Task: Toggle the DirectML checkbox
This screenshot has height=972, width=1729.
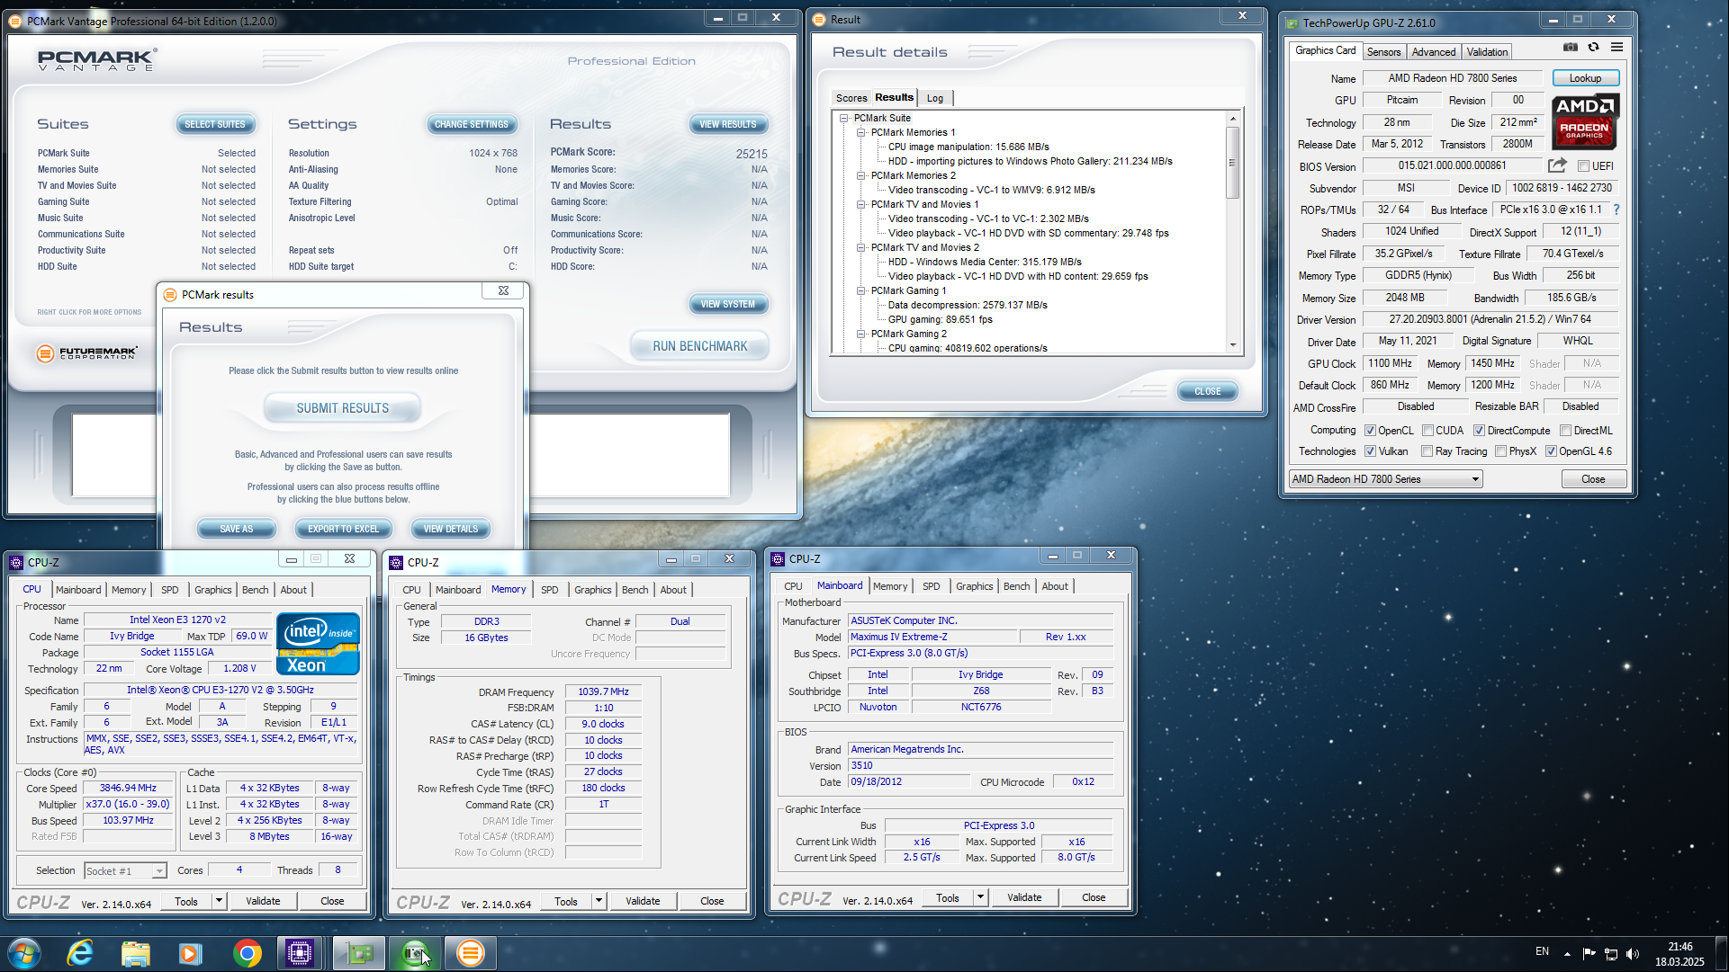Action: click(x=1565, y=431)
